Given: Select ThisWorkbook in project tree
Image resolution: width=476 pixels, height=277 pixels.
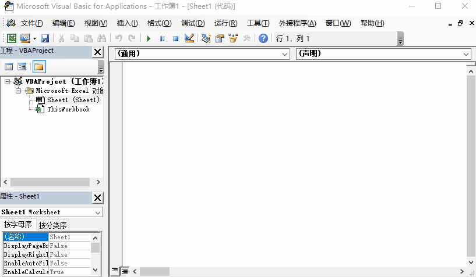Looking at the screenshot, I should point(68,109).
